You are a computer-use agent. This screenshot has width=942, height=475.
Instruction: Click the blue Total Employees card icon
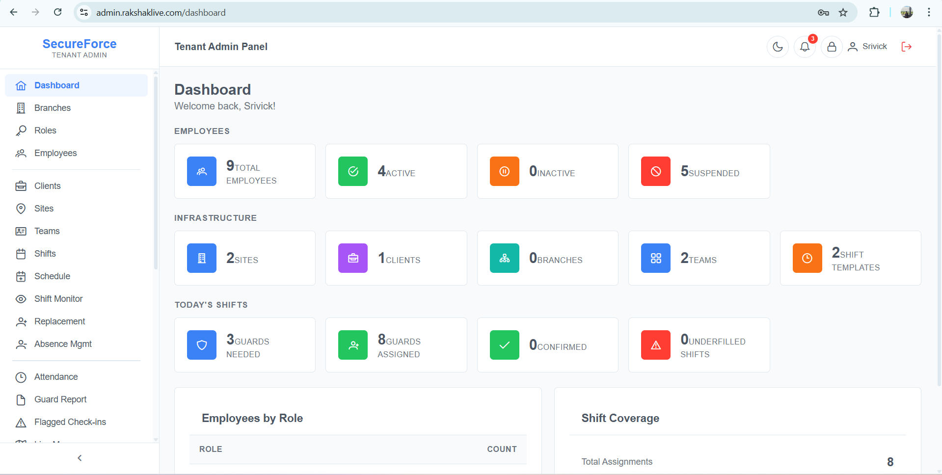pos(201,171)
